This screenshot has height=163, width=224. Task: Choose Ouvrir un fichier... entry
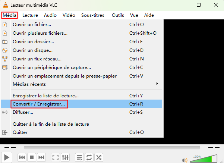pos(81,25)
